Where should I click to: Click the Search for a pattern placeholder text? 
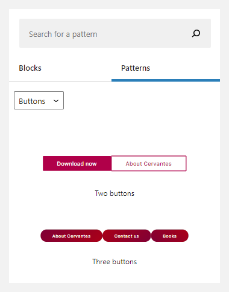tap(63, 34)
